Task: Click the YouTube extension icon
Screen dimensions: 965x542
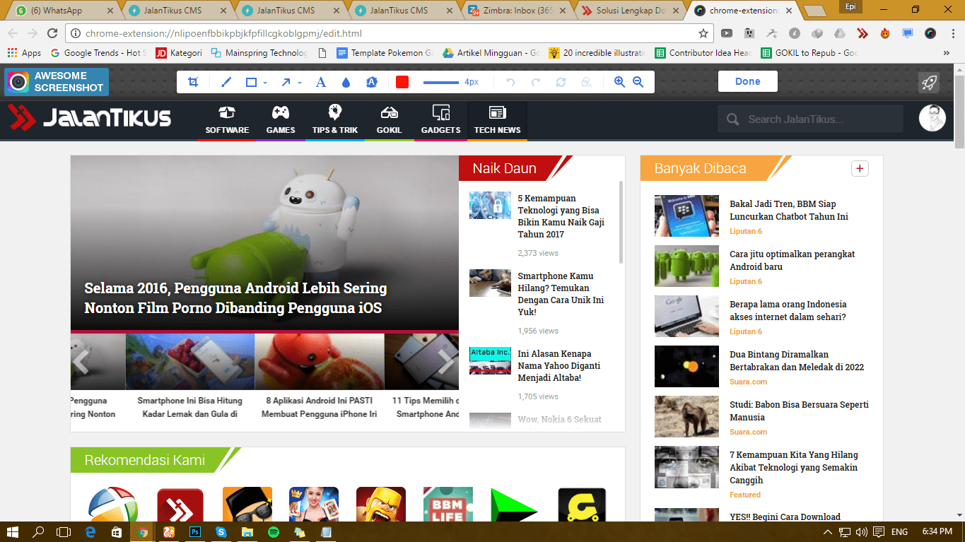Action: (x=727, y=33)
